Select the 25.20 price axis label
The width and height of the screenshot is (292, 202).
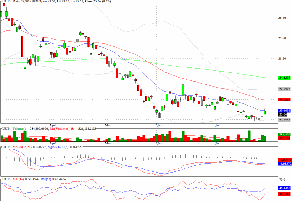[282, 59]
